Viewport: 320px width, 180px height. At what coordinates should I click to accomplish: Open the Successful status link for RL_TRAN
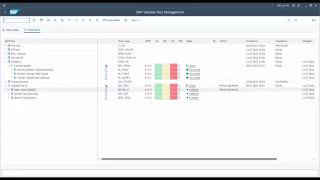(194, 70)
